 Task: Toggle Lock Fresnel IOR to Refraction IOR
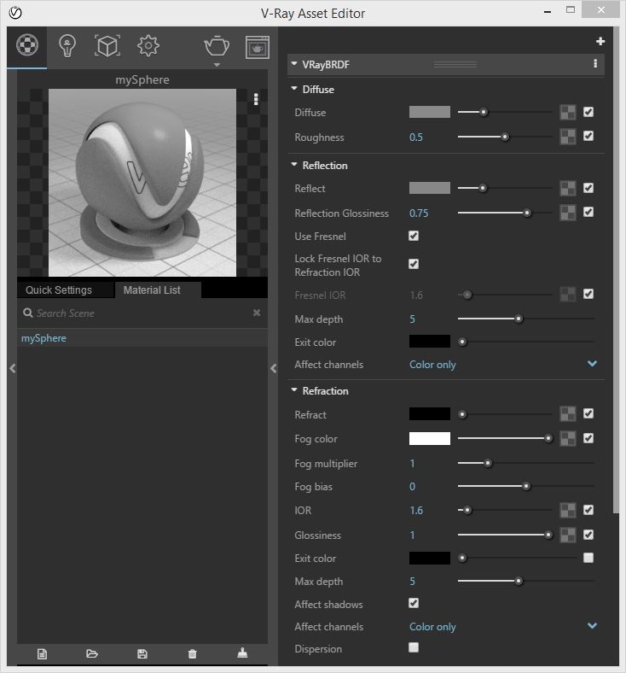coord(414,264)
